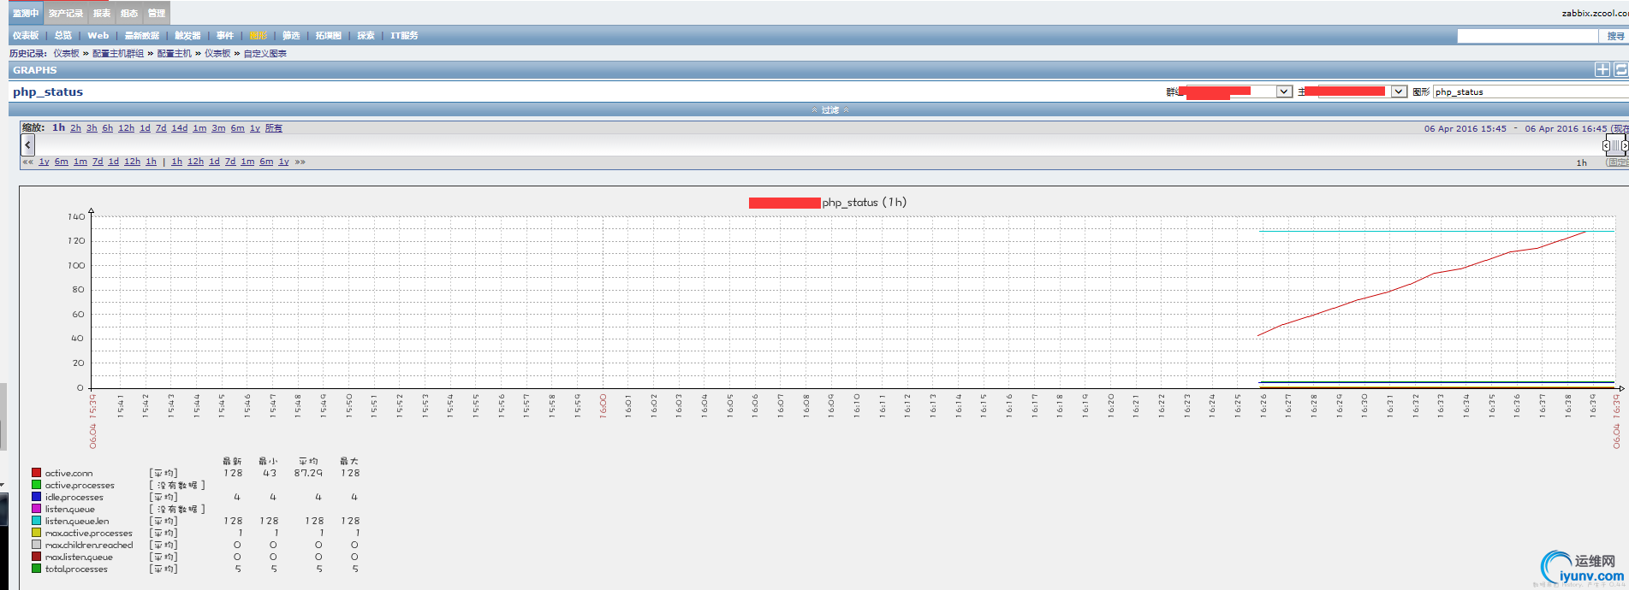Click the idle.processes blue swatch
Viewport: 1629px width, 590px height.
[36, 496]
